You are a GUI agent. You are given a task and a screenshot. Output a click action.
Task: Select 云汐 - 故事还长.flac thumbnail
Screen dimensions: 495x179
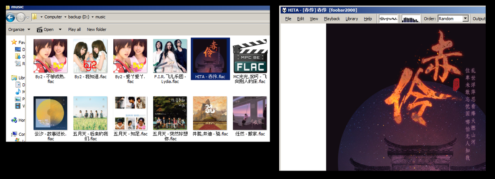(x=50, y=113)
